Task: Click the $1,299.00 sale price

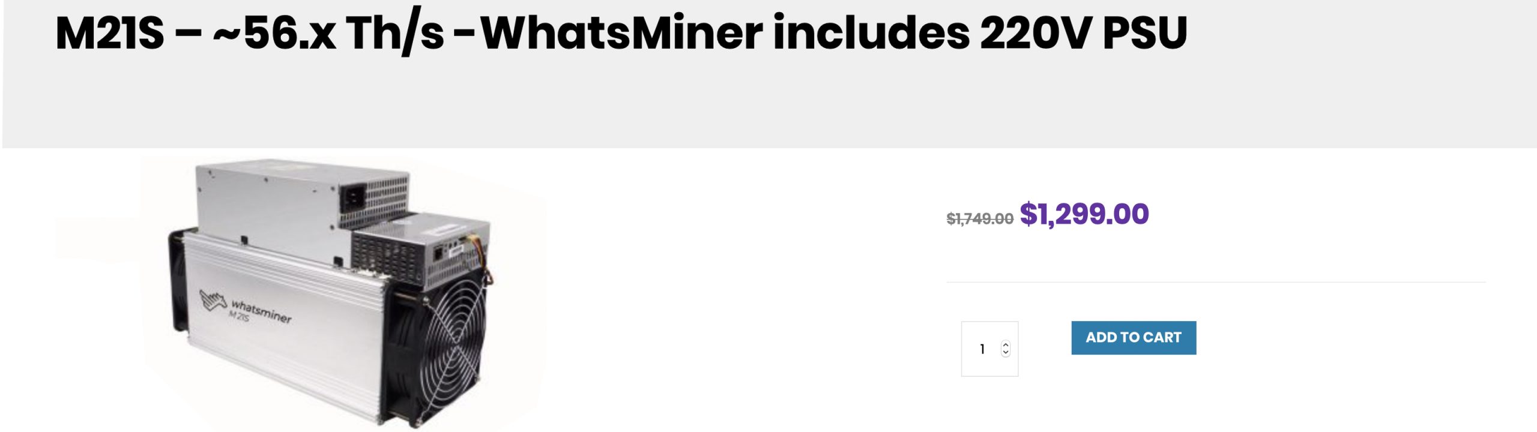Action: (x=1084, y=214)
